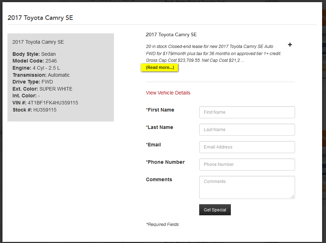
Task: Submit with the Get Special button
Action: coord(215,210)
